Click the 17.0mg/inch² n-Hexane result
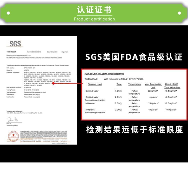 click(171, 103)
